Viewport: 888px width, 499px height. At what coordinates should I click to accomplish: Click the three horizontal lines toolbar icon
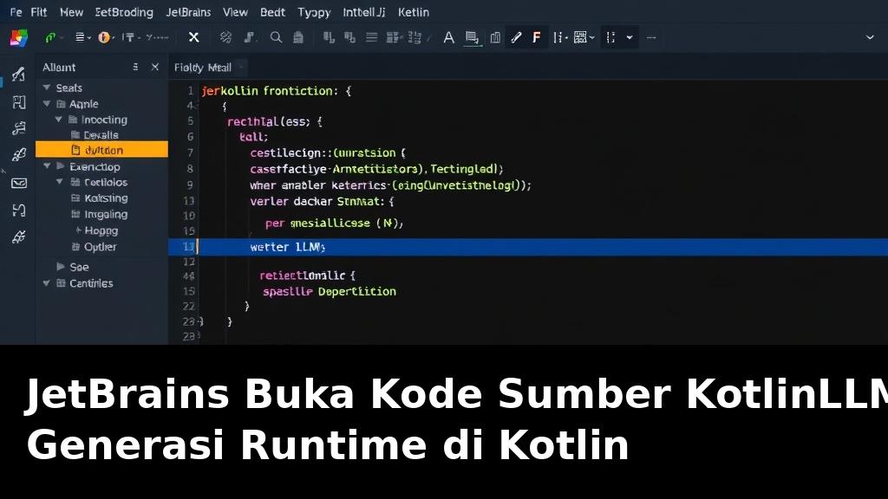coord(371,37)
